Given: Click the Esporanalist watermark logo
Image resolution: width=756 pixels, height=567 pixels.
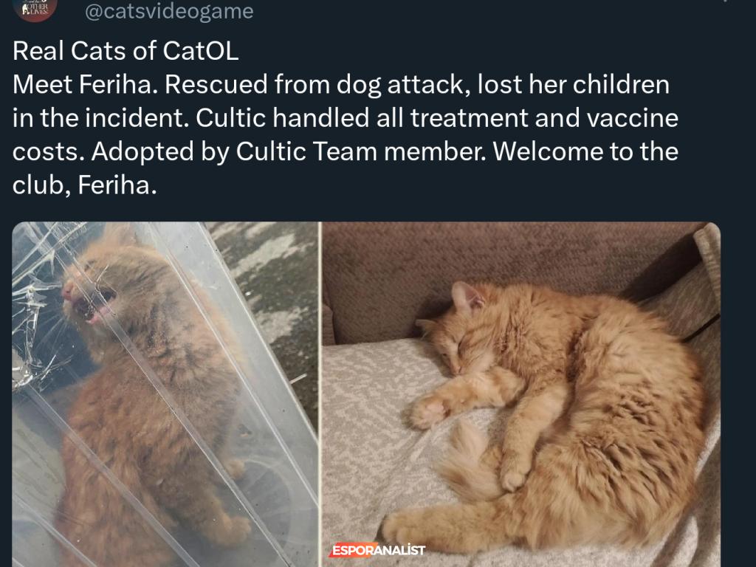Looking at the screenshot, I should [377, 549].
